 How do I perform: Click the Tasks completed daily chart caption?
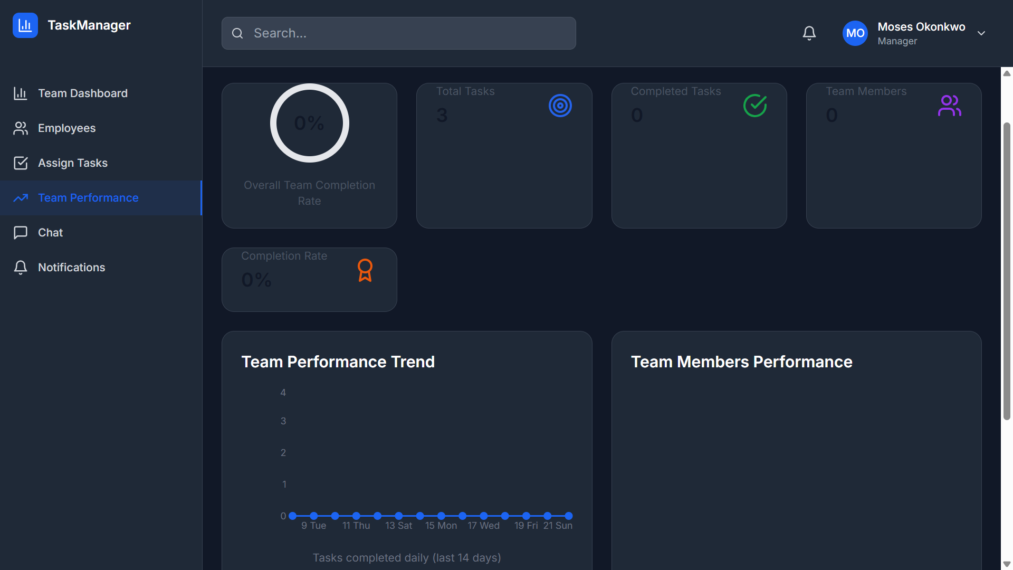pos(407,558)
